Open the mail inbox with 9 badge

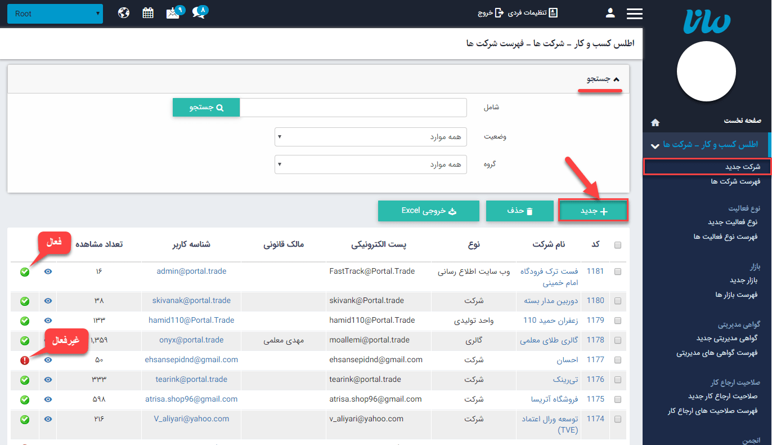point(174,13)
